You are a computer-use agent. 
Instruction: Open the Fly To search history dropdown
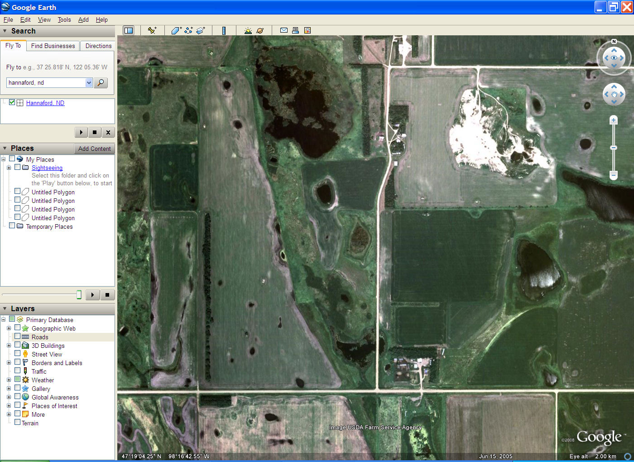click(x=89, y=82)
